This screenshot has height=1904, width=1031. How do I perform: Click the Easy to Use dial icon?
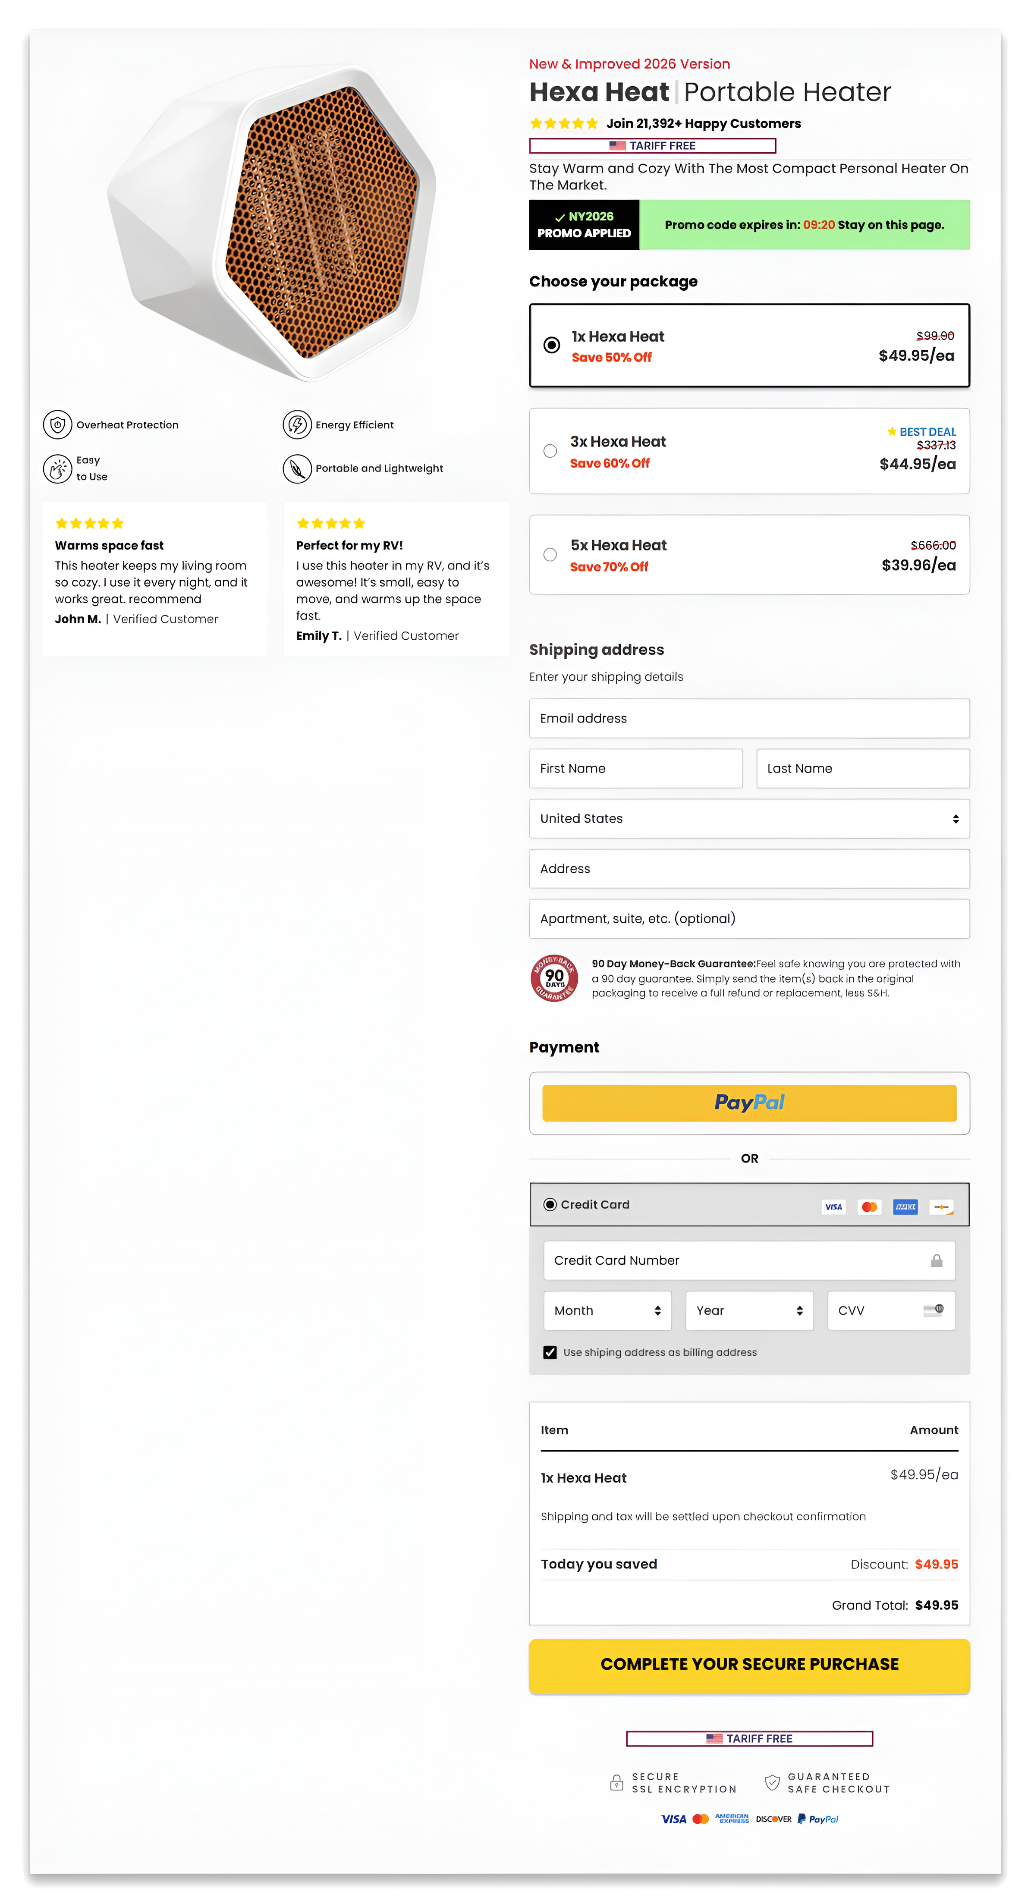pos(57,468)
